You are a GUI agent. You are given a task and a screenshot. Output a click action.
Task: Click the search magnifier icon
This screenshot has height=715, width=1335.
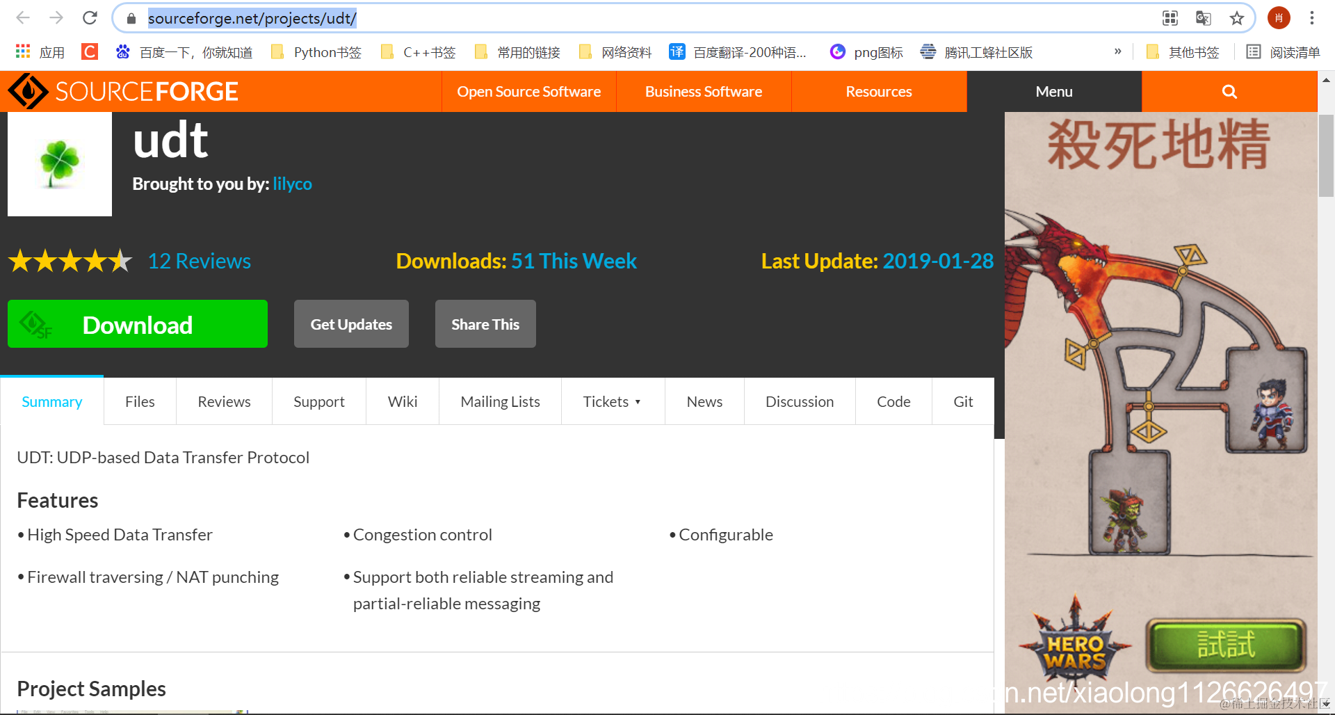click(x=1229, y=92)
